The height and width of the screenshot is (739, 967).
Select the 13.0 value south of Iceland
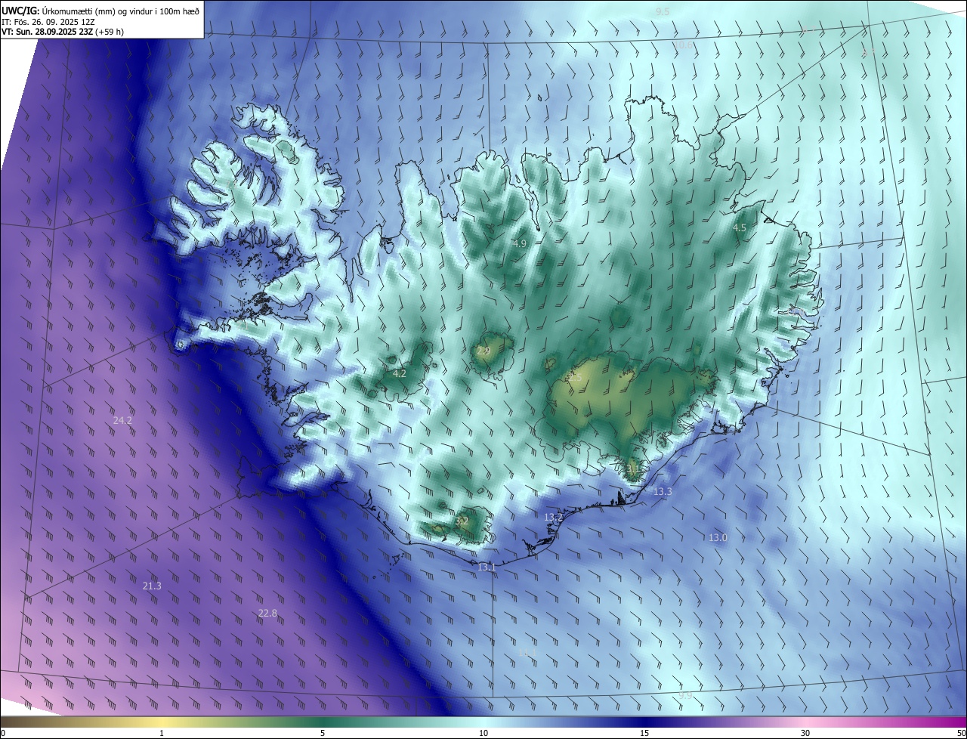point(718,537)
